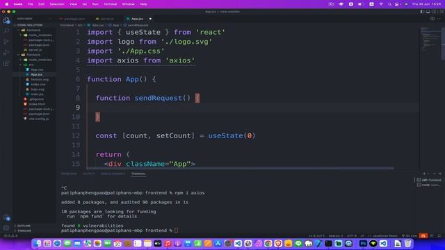The height and width of the screenshot is (250, 445).
Task: Switch to the Output panel tab
Action: point(88,174)
